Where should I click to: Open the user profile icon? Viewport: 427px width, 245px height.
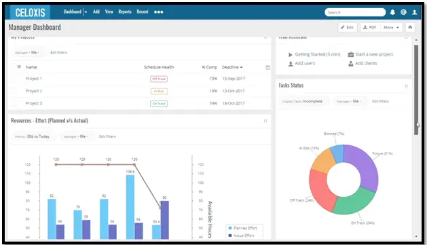click(x=415, y=12)
